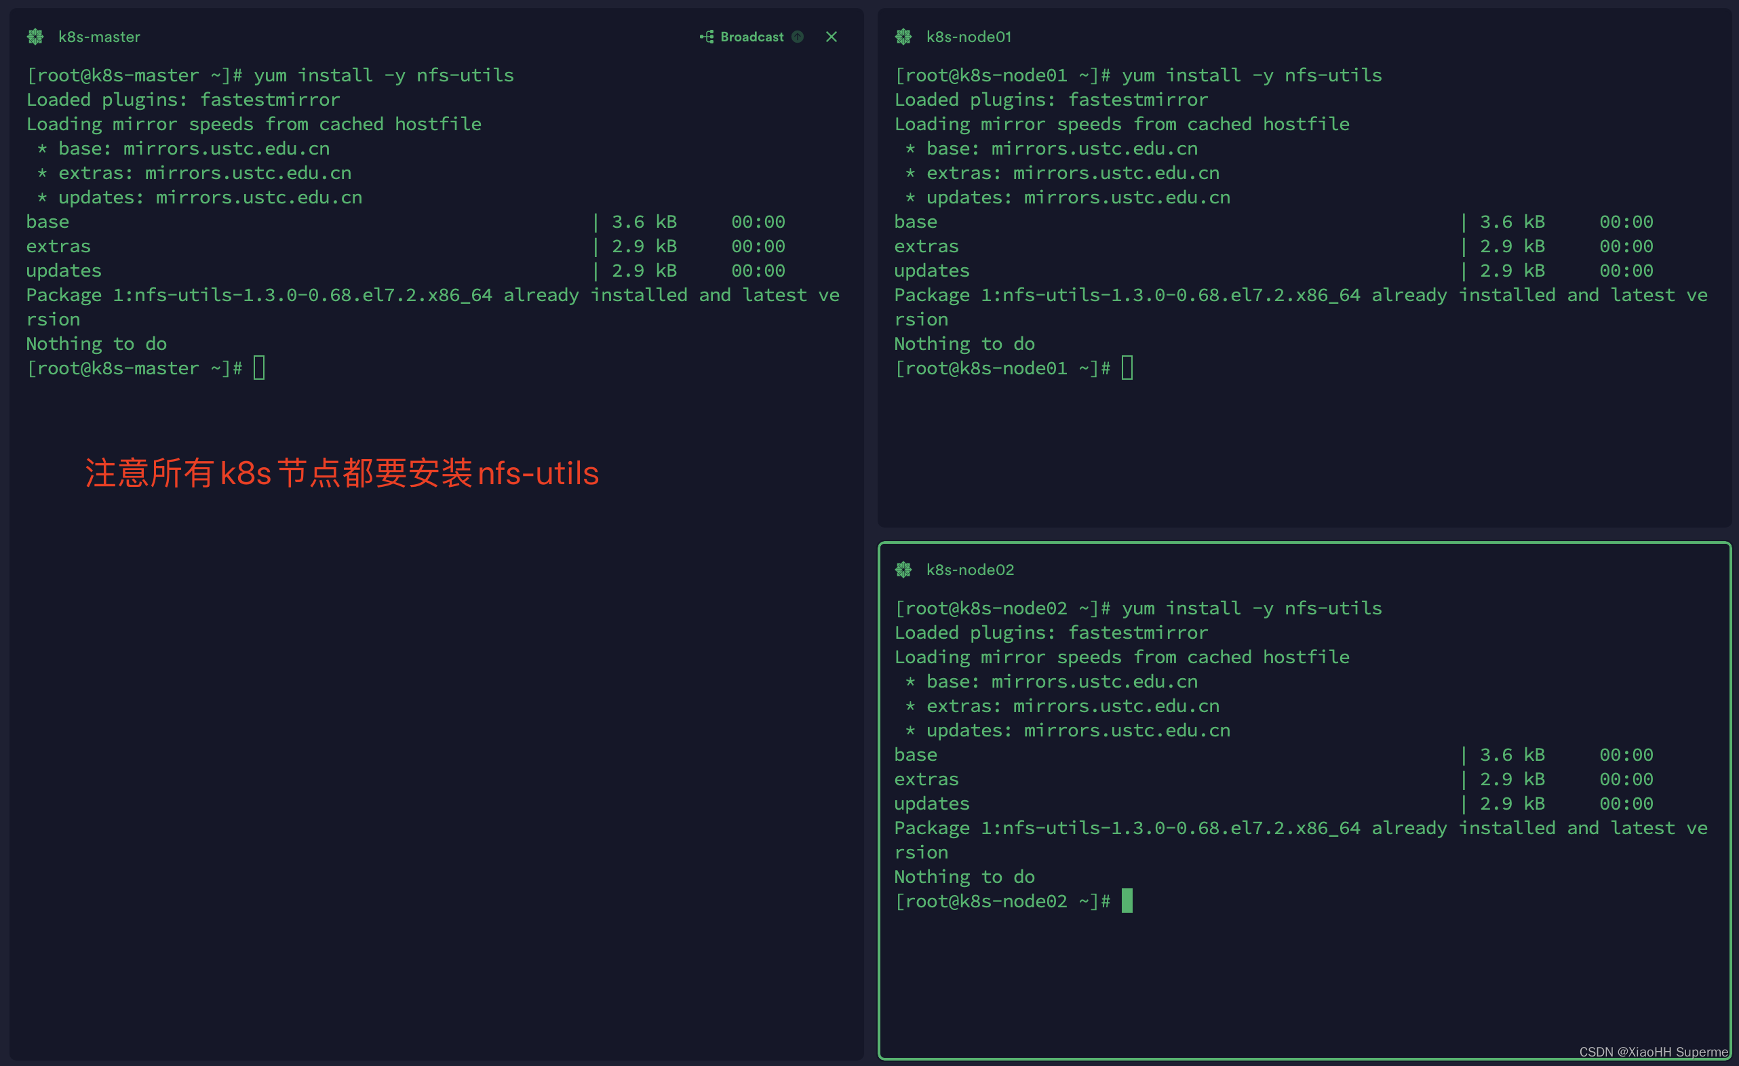The height and width of the screenshot is (1066, 1739).
Task: Click the Broadcast input icon in k8s-master pane
Action: pos(707,37)
